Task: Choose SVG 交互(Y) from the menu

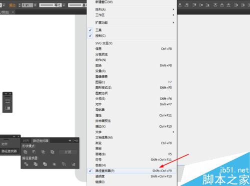Action: coord(132,43)
